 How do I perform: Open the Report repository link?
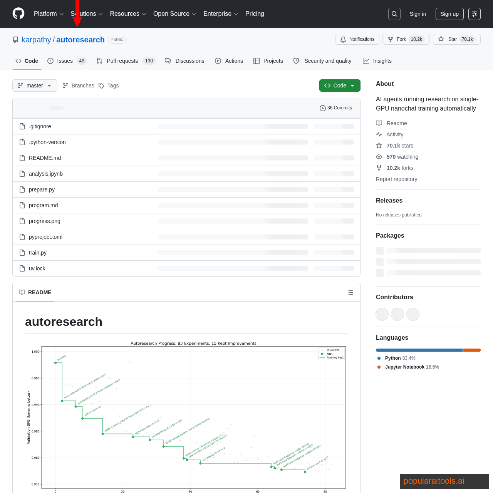coord(396,179)
